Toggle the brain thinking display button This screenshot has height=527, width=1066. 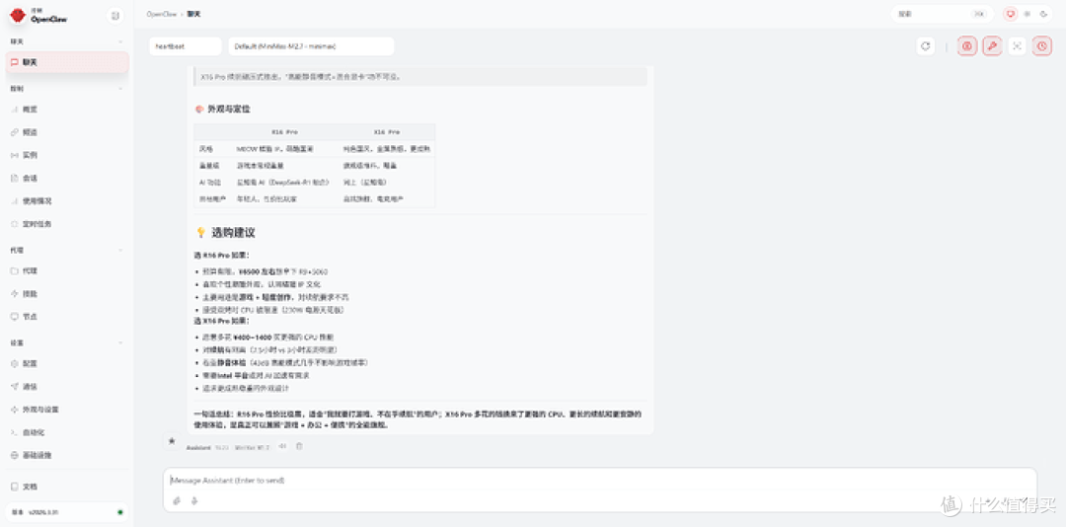point(967,46)
